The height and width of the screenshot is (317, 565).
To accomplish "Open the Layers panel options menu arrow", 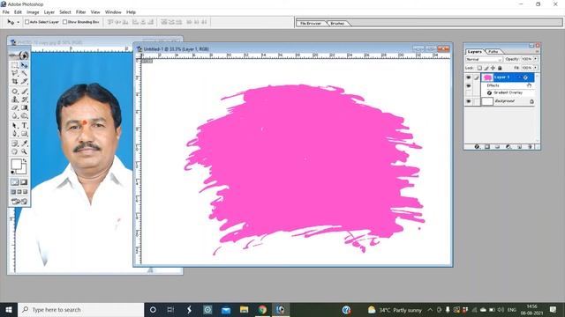I will click(x=537, y=51).
